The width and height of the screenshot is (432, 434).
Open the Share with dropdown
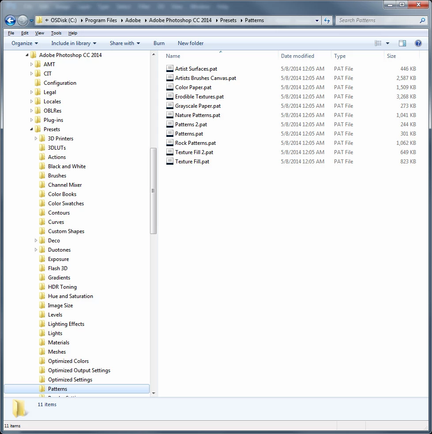click(125, 43)
